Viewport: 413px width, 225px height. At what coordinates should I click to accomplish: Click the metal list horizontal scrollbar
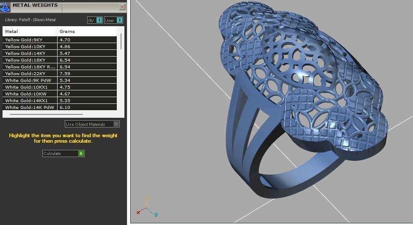[47, 114]
